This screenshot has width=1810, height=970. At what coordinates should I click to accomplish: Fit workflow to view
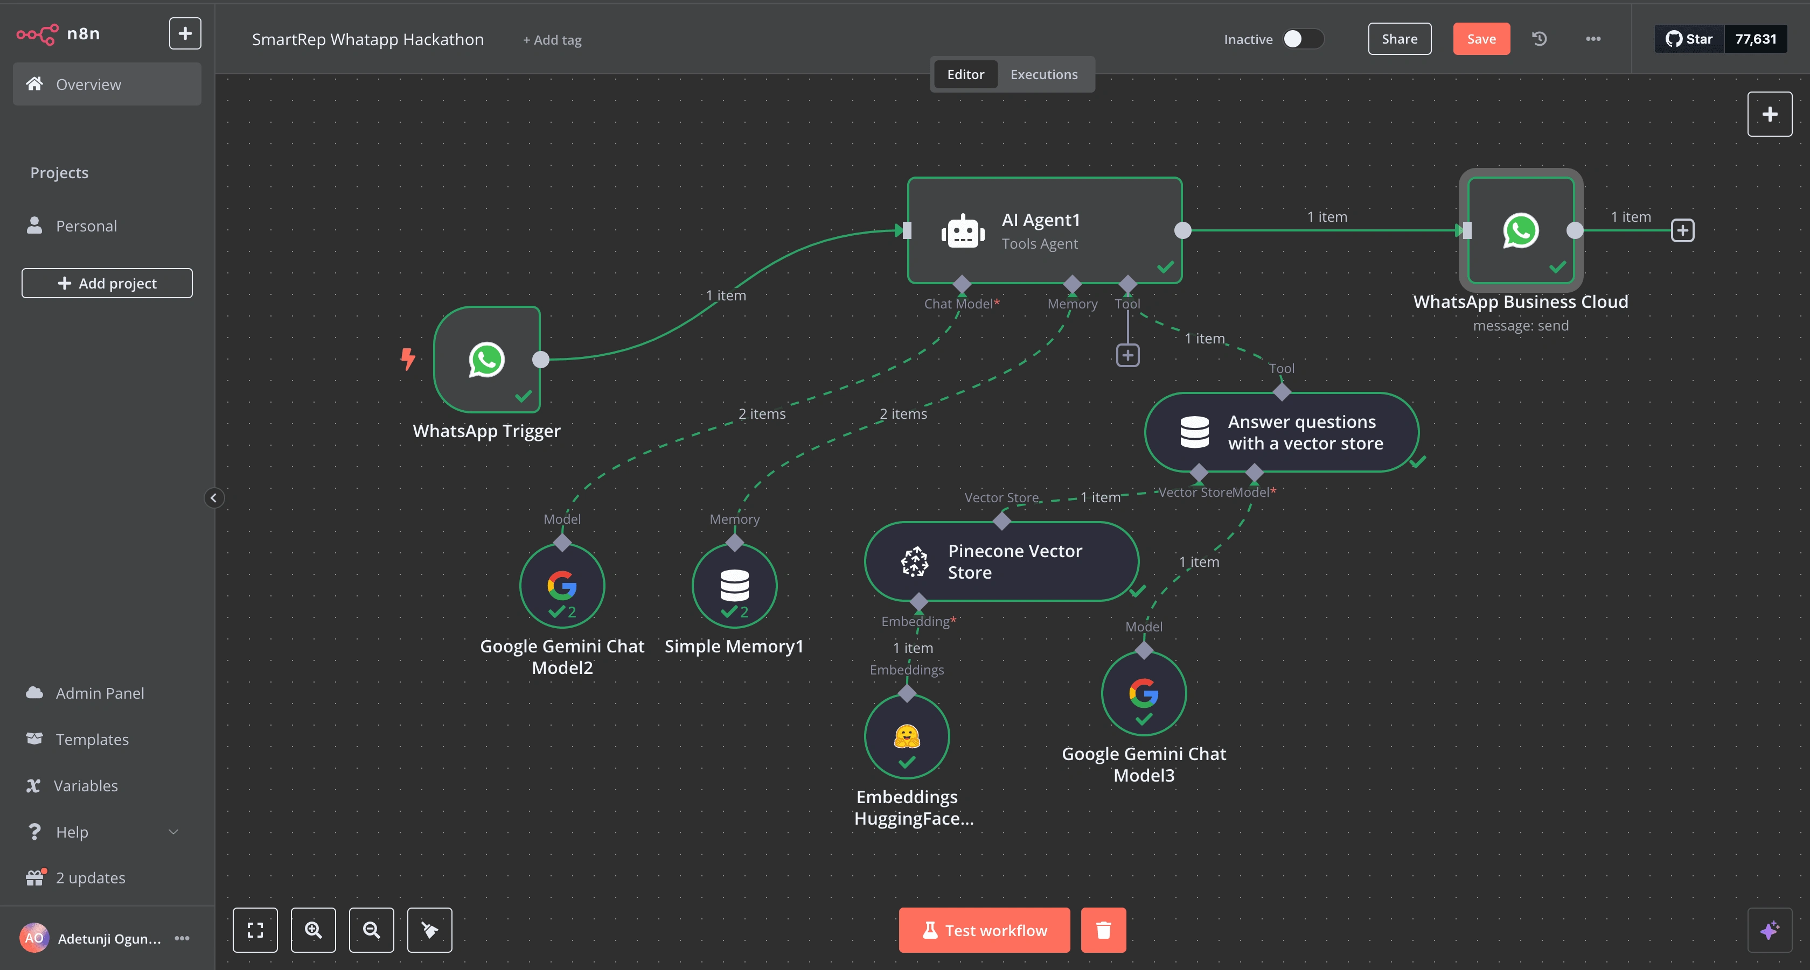(255, 930)
